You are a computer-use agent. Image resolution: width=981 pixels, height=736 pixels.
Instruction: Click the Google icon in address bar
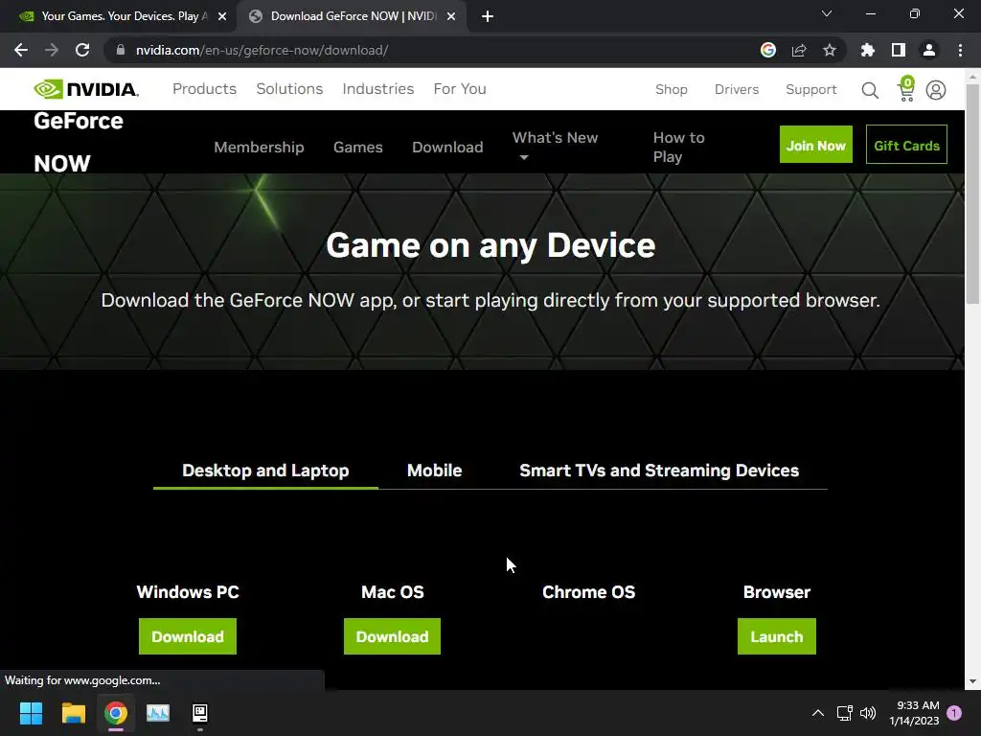(768, 50)
